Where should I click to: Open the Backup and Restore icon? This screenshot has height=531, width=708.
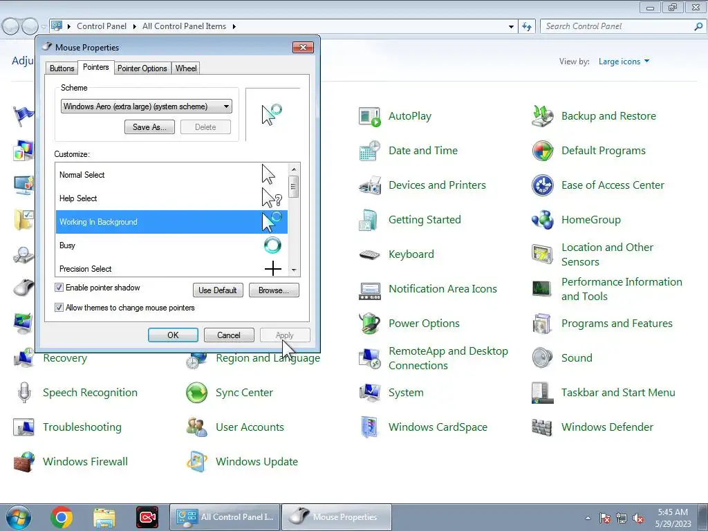[542, 116]
